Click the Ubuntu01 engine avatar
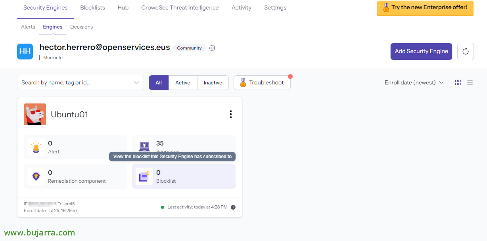This screenshot has width=487, height=241. pos(35,115)
